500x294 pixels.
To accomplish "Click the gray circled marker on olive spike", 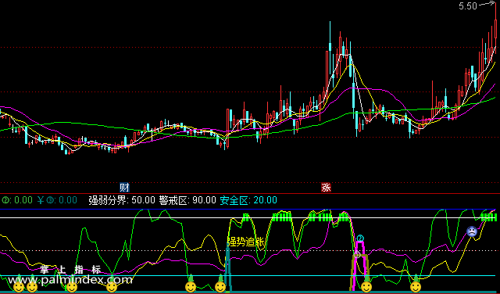I will 357,254.
